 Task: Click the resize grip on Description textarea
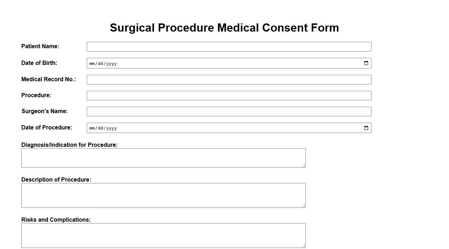(x=304, y=206)
